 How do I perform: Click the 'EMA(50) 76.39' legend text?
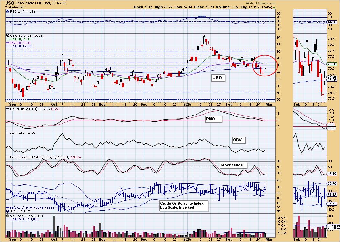[20, 43]
